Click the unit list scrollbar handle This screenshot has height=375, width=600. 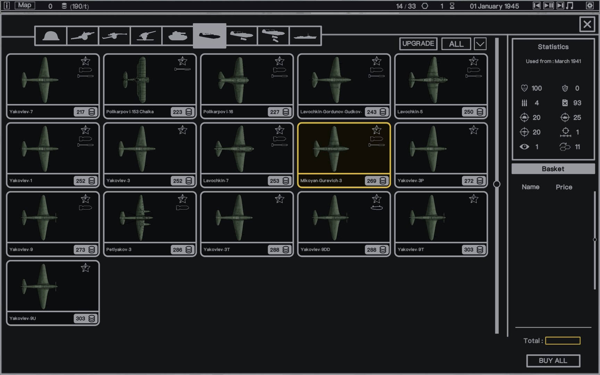tap(497, 184)
